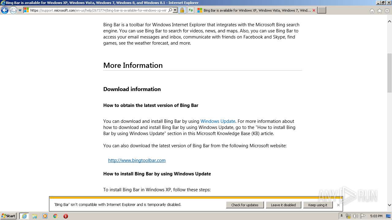Click the scrollbar down arrow
The height and width of the screenshot is (220, 392).
(390, 205)
